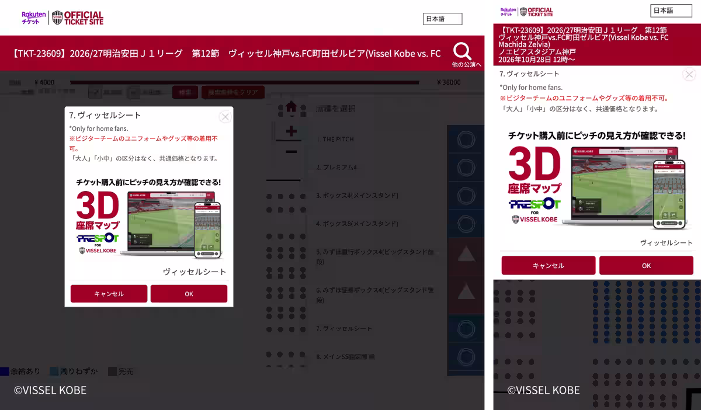Click the ¥38000 maximum price label

(x=449, y=82)
